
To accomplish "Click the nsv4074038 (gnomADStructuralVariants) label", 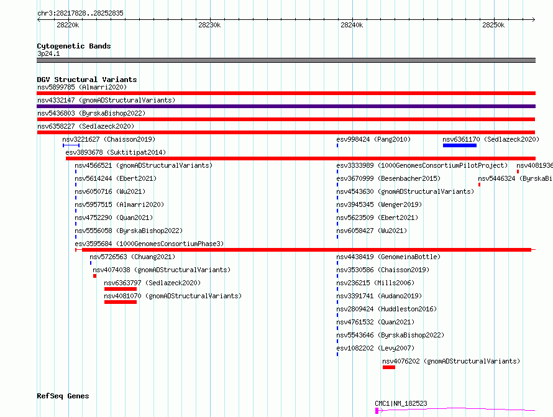I will [x=162, y=270].
